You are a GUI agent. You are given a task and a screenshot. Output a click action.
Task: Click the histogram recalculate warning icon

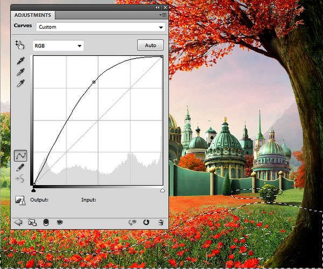tap(20, 200)
